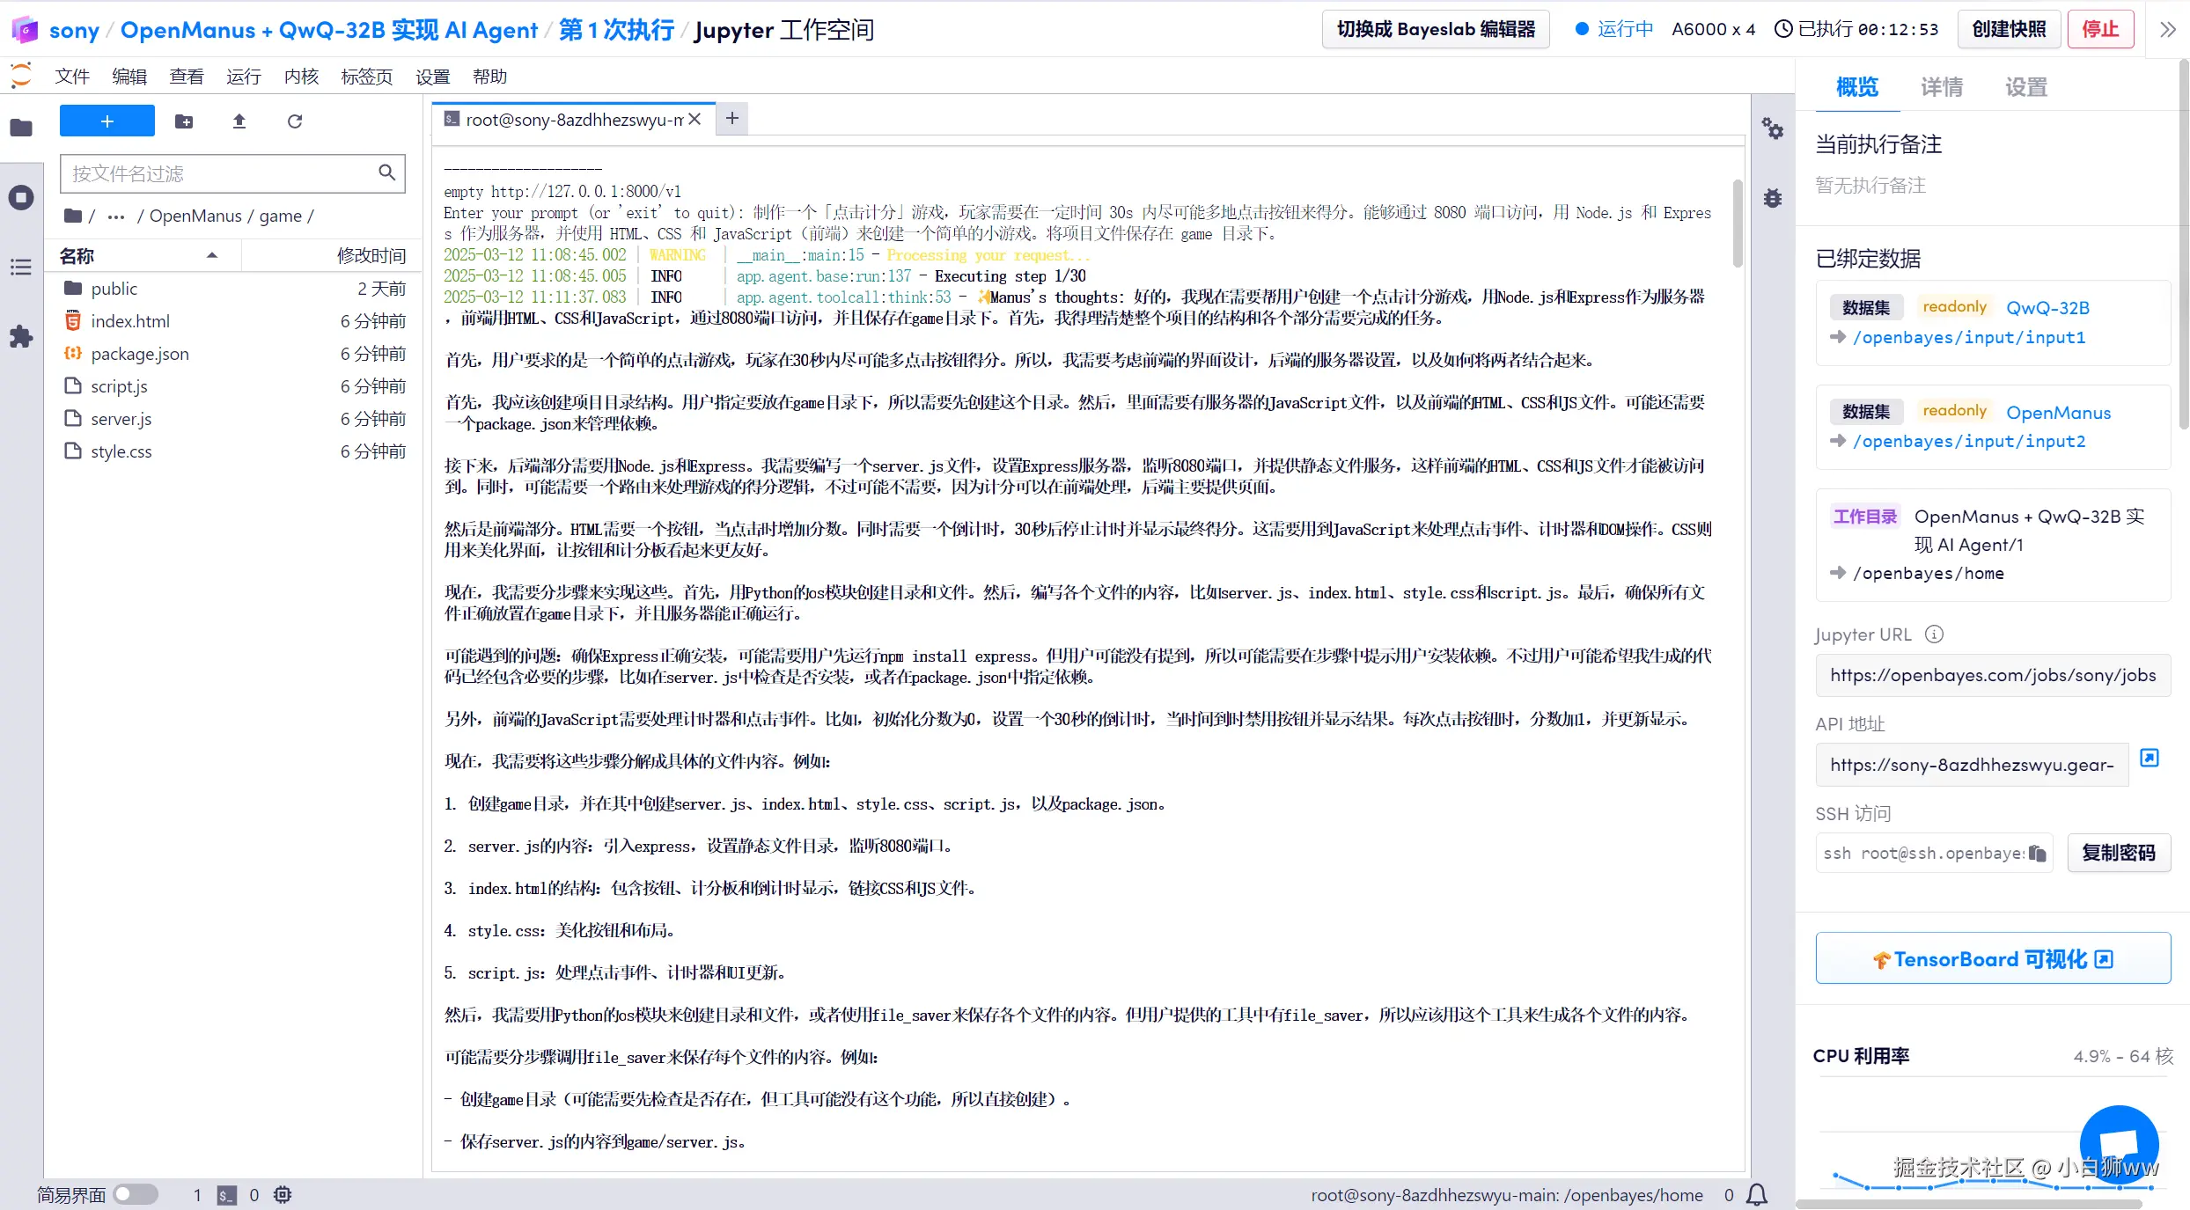
Task: Click the terminal vertical scrollbar
Action: click(x=1737, y=224)
